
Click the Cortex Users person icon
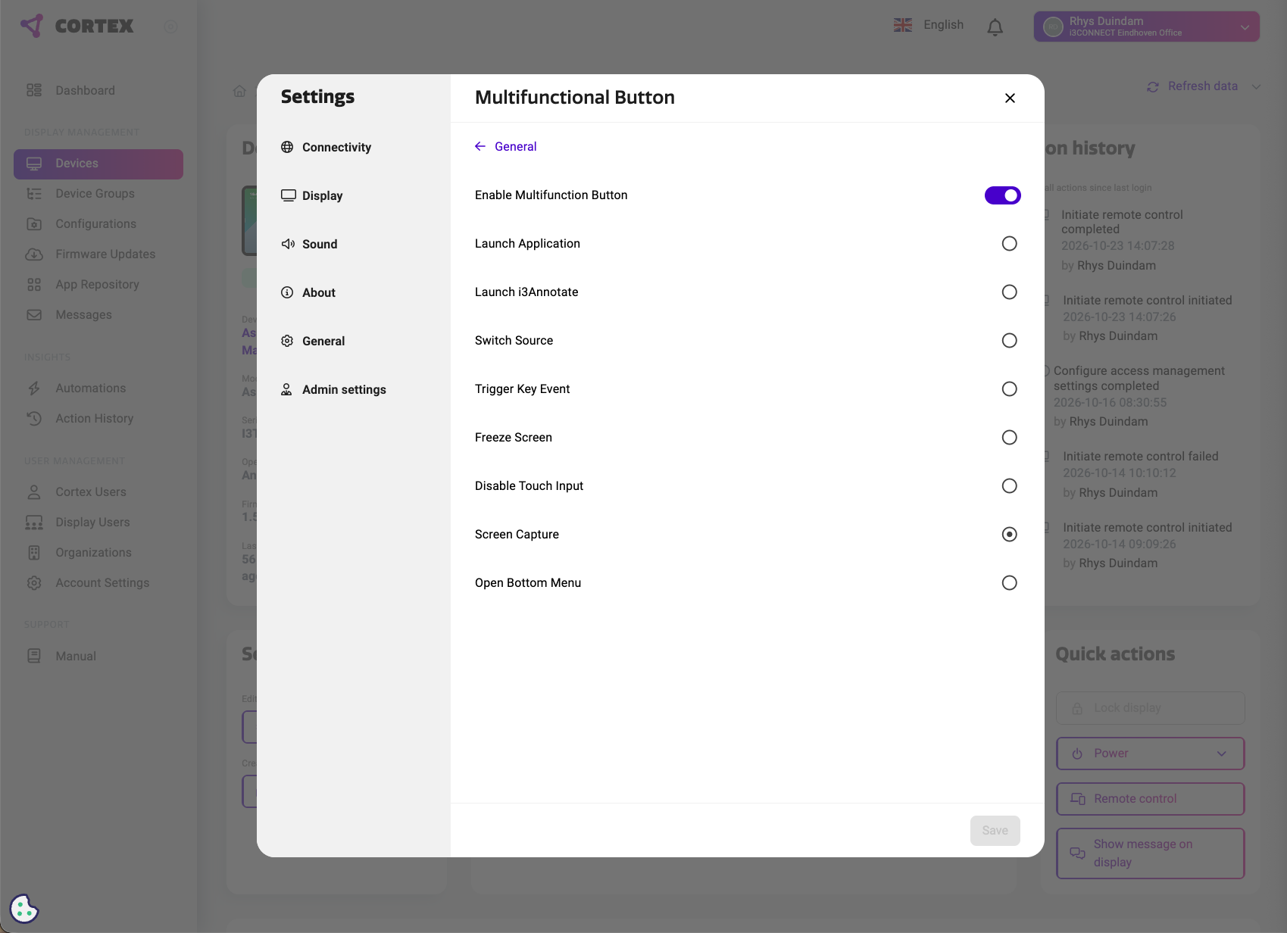tap(34, 492)
